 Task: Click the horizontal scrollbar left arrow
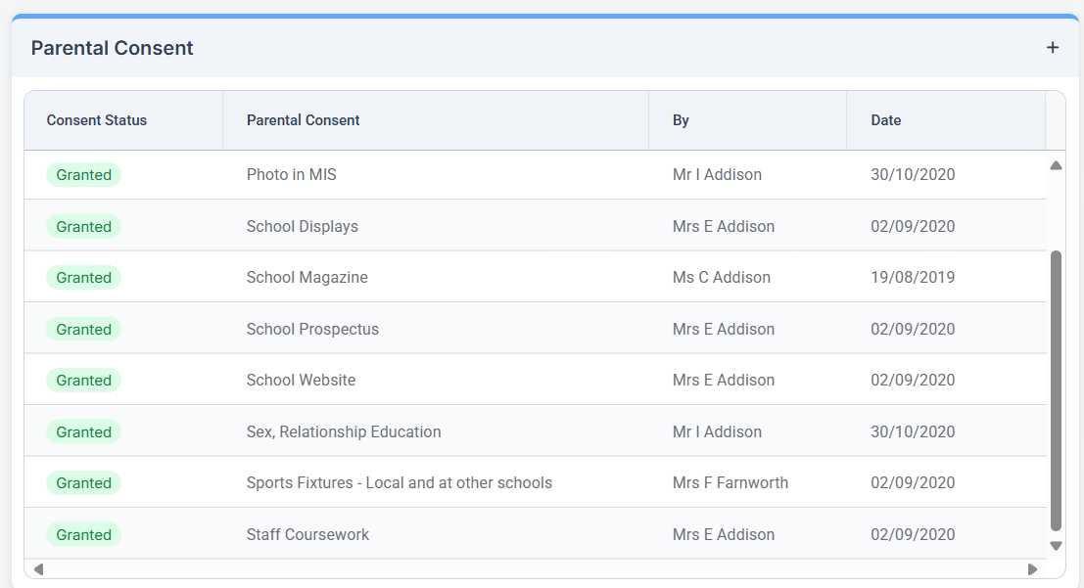point(39,569)
